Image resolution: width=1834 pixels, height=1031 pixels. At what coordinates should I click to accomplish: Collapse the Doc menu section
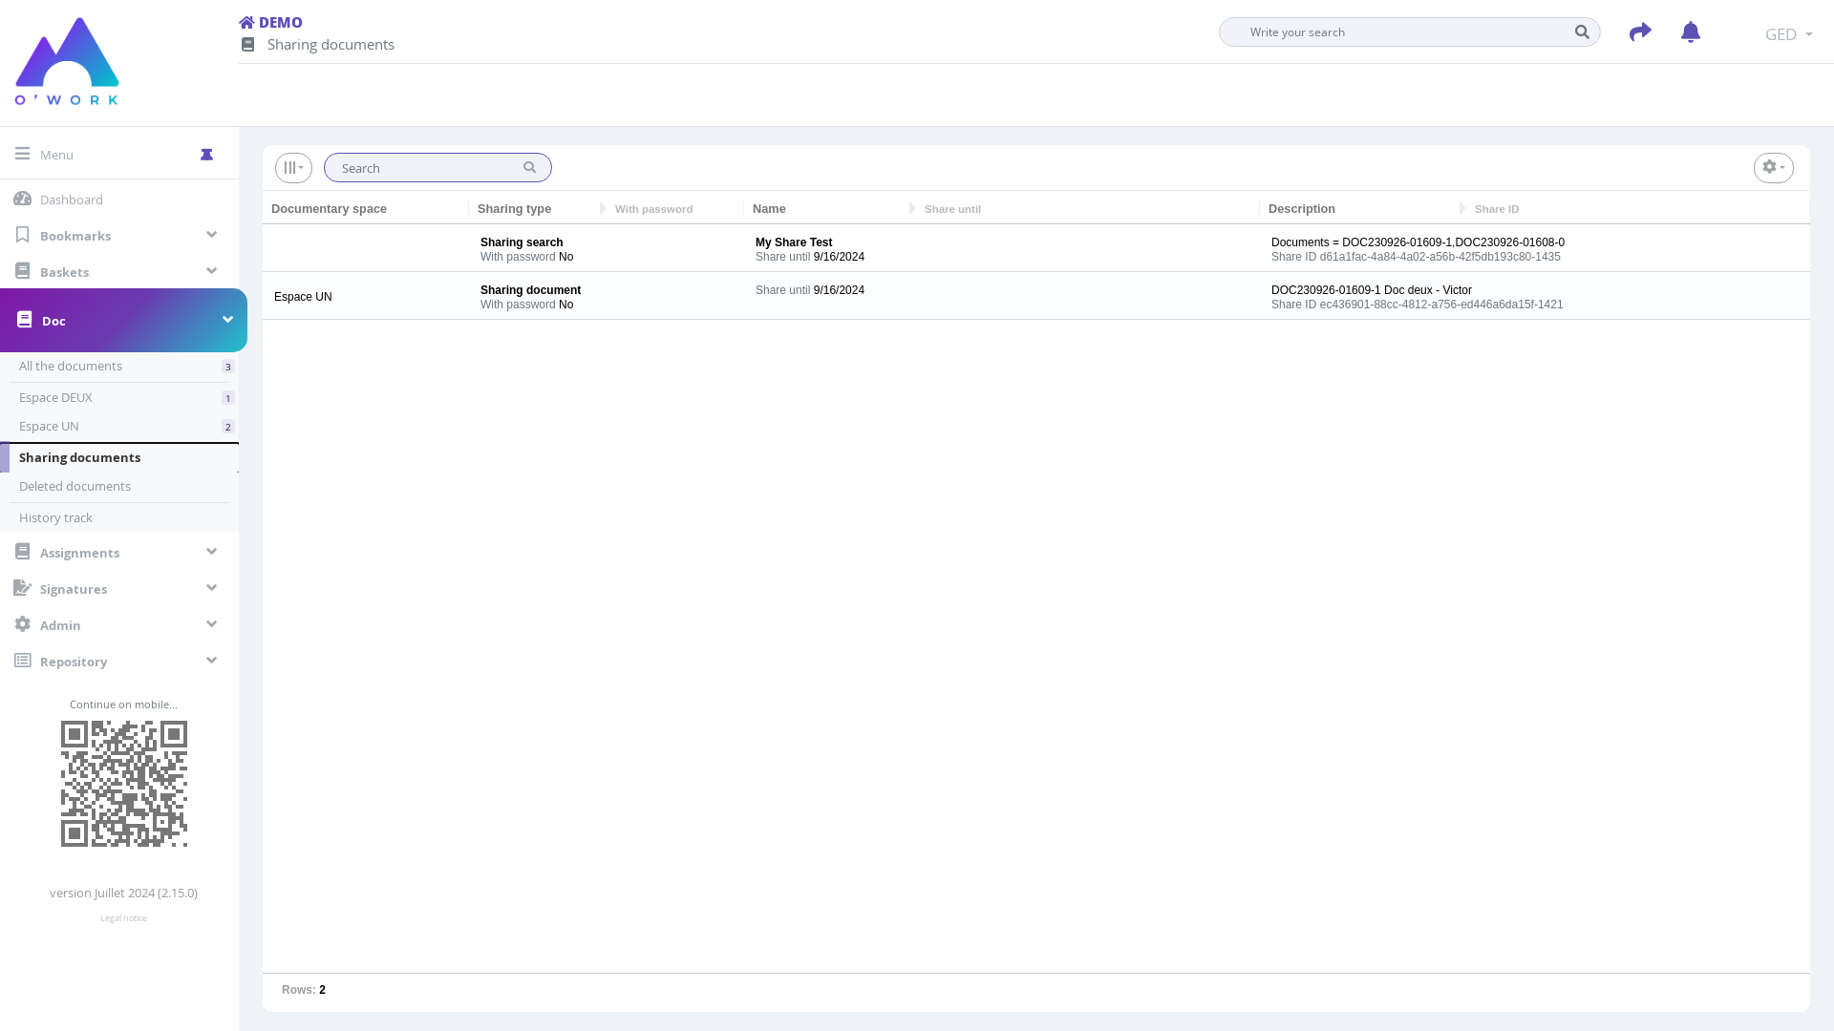[x=227, y=320]
